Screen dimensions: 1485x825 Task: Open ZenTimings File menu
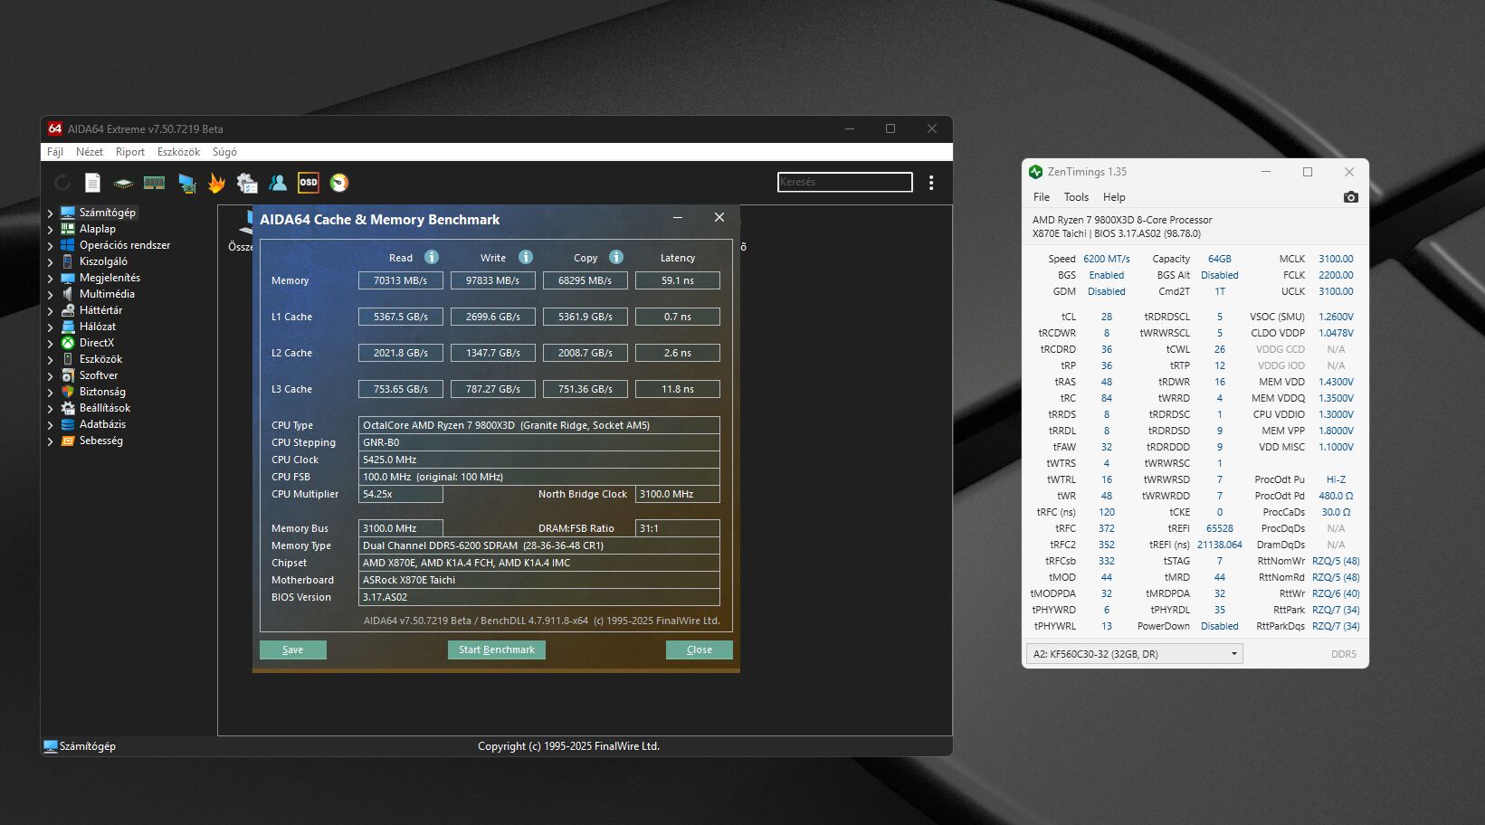pos(1042,197)
